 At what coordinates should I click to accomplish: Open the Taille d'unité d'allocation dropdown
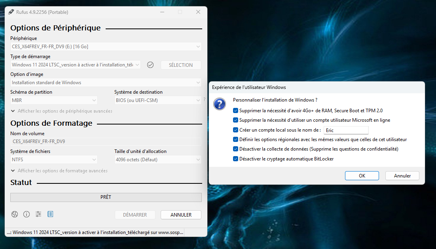tap(158, 160)
